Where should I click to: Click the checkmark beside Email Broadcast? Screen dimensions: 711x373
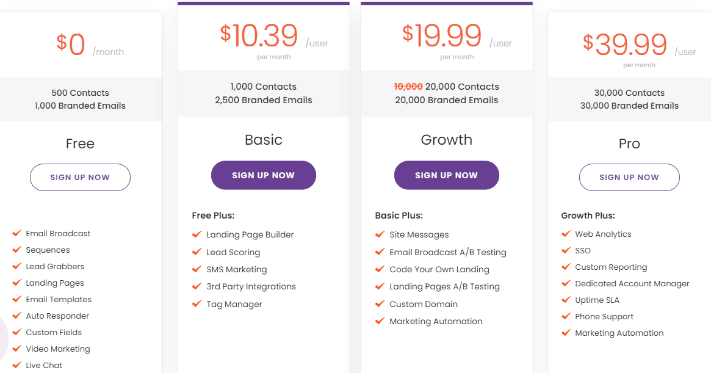(x=16, y=233)
